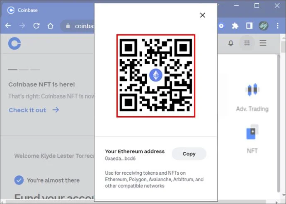Click the 0xaeda...bcd6 address text
The image size is (286, 204).
120,158
